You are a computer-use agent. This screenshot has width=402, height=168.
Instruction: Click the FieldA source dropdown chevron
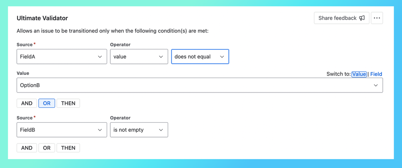point(100,57)
